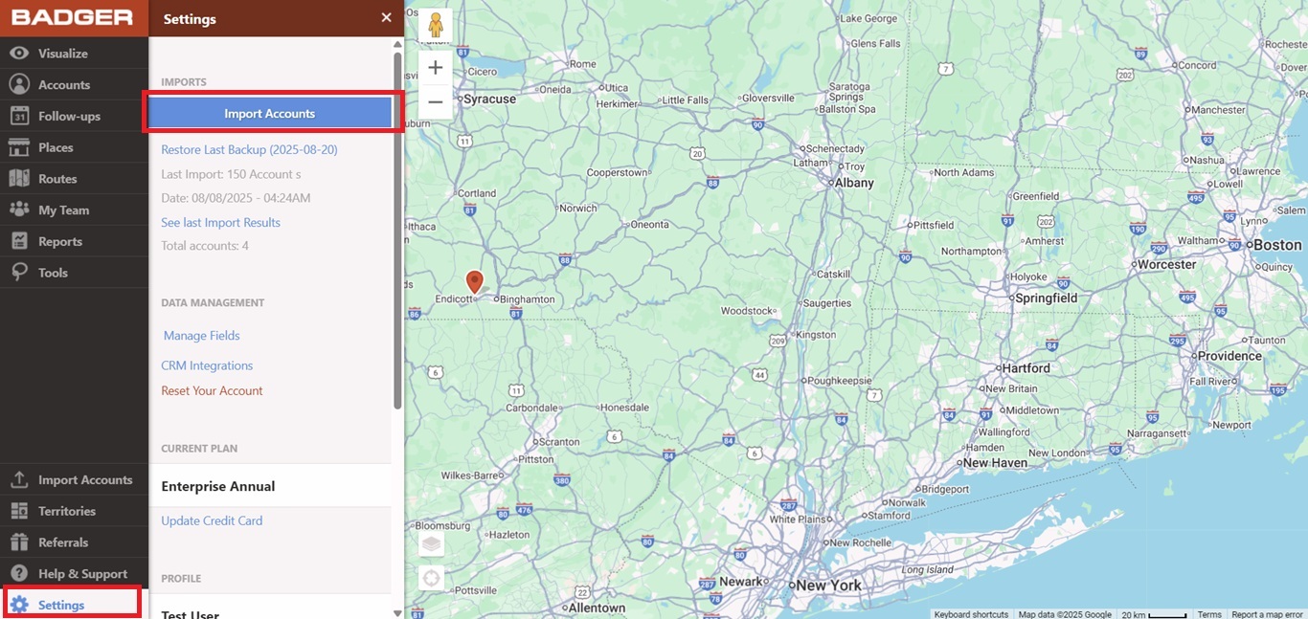Close the Settings panel with X
The height and width of the screenshot is (619, 1308).
coord(386,17)
